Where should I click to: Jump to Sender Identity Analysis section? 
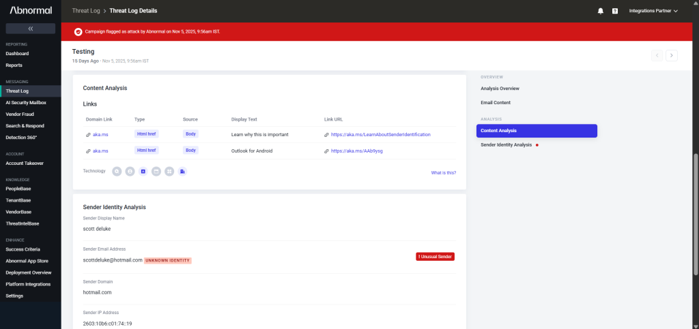506,145
